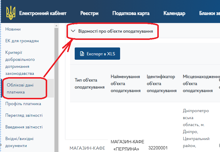
Task: Open Критерії добровільного дотримання законодавства
Action: tap(20, 63)
